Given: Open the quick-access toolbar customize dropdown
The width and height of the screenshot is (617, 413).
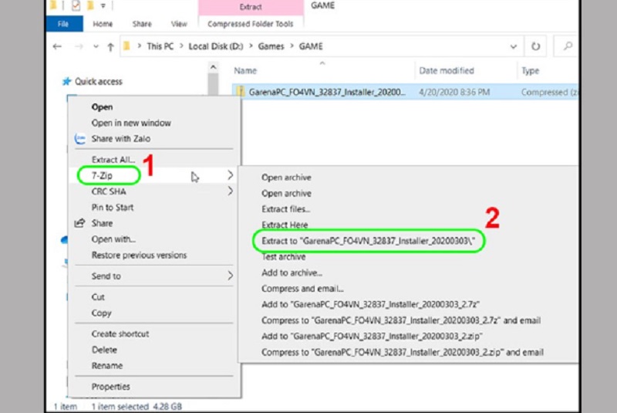Looking at the screenshot, I should click(x=103, y=5).
